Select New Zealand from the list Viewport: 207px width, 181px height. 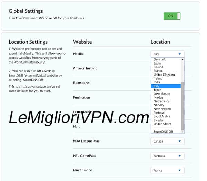point(166,109)
